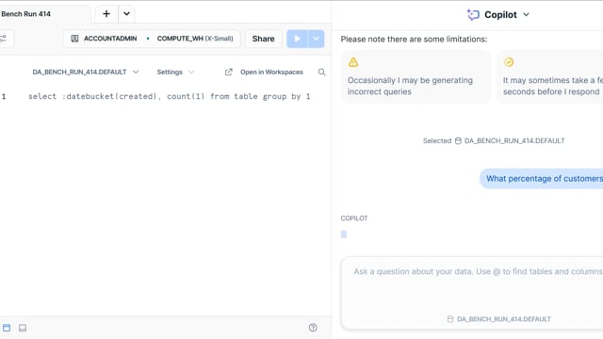This screenshot has height=339, width=603.
Task: Toggle the bottom results panel layout icon
Action: tap(23, 328)
